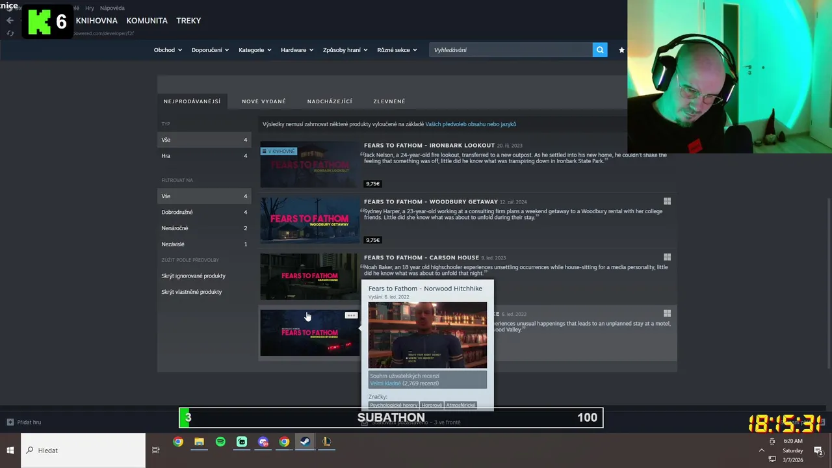Viewport: 832px width, 468px height.
Task: Filter by Nenáročné tag
Action: pos(204,228)
